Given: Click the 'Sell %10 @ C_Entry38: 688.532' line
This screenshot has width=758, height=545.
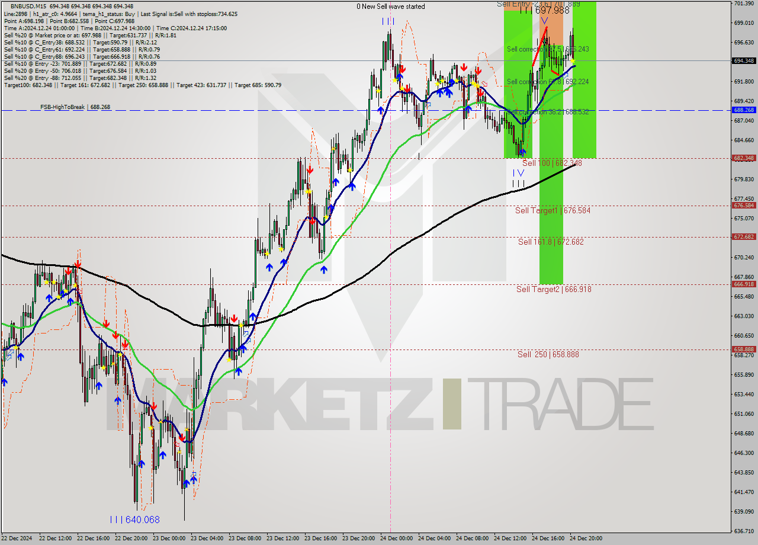Looking at the screenshot, I should point(80,43).
